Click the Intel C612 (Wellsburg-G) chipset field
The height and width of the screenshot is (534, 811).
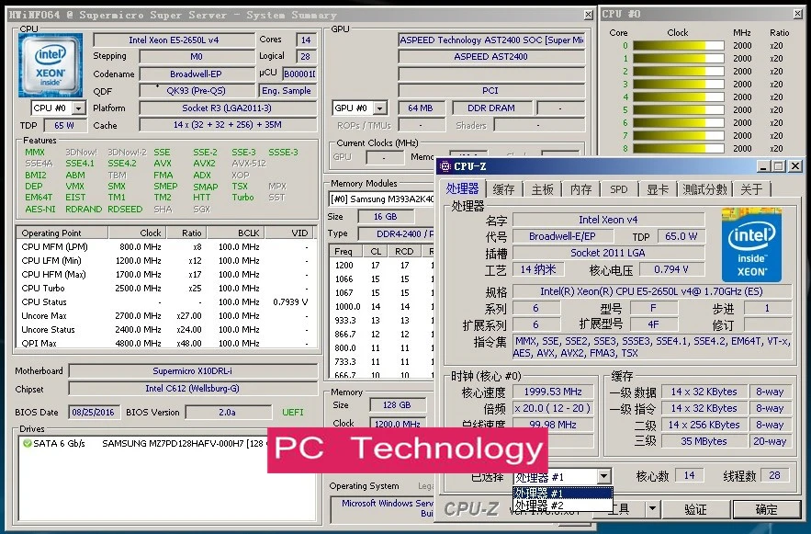[193, 389]
